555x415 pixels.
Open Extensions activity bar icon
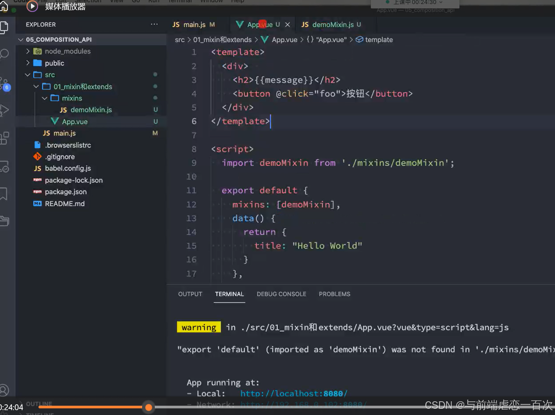click(x=4, y=138)
